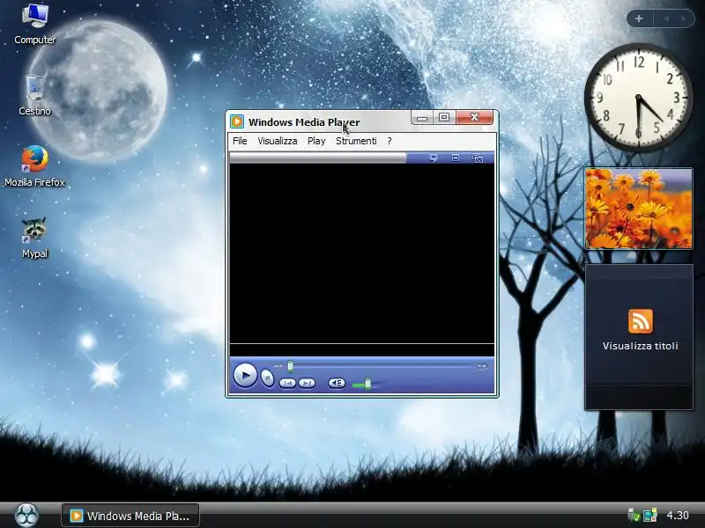Click the orange RSS feed icon

click(x=641, y=321)
